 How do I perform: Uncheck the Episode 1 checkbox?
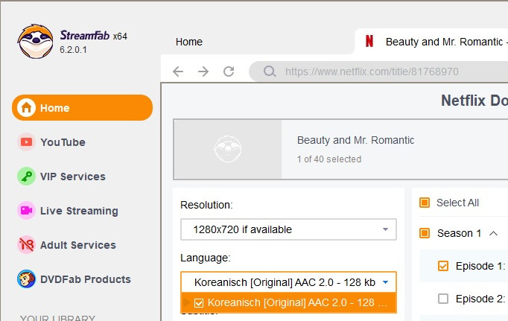point(443,266)
